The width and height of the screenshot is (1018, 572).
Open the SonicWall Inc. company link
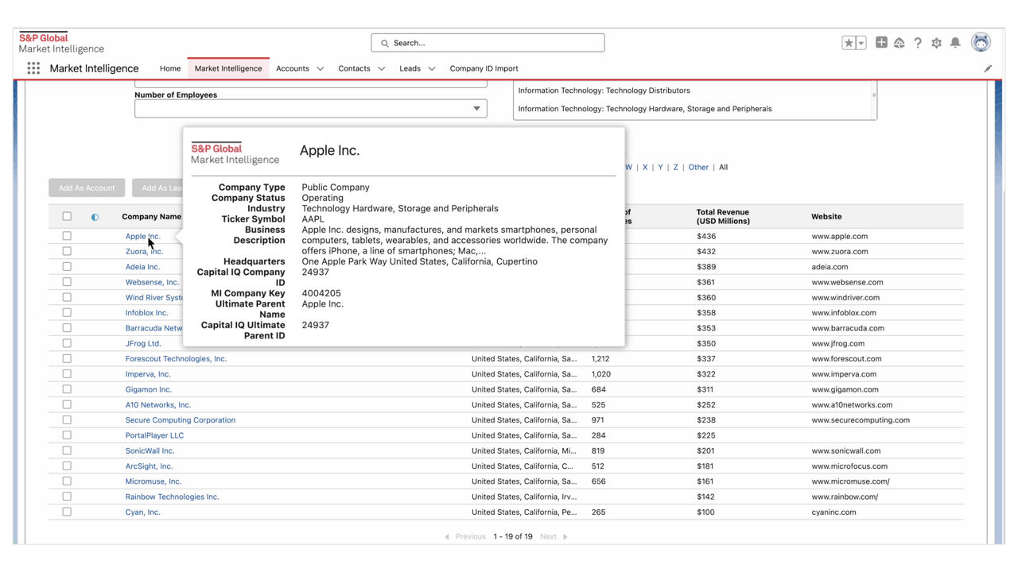click(x=150, y=450)
